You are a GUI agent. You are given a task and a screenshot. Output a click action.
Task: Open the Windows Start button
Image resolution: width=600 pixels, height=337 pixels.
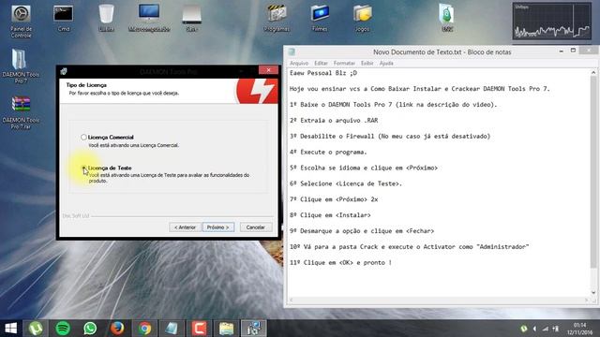point(10,329)
